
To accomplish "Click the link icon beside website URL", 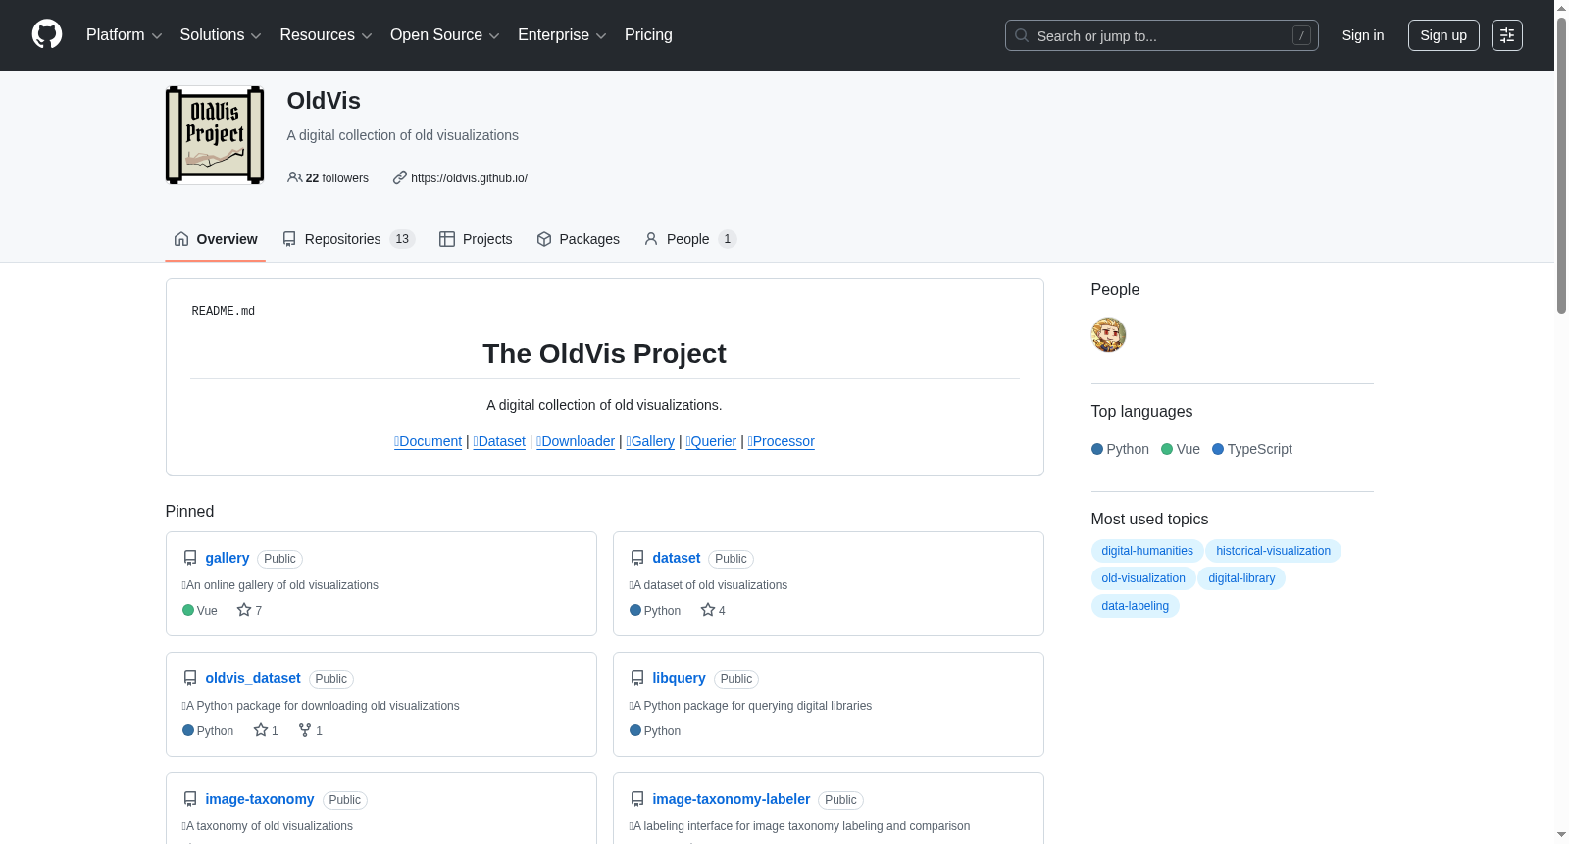I will (400, 177).
